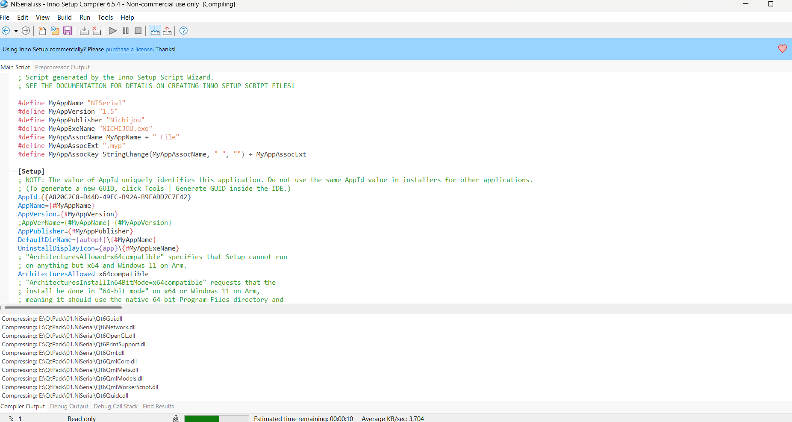Select the Qt6OpenGL.dll compressing log line
The height and width of the screenshot is (422, 792).
pyautogui.click(x=68, y=336)
